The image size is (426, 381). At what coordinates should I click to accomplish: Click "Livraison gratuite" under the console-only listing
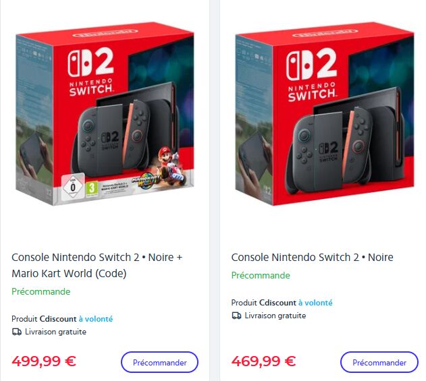click(x=275, y=316)
